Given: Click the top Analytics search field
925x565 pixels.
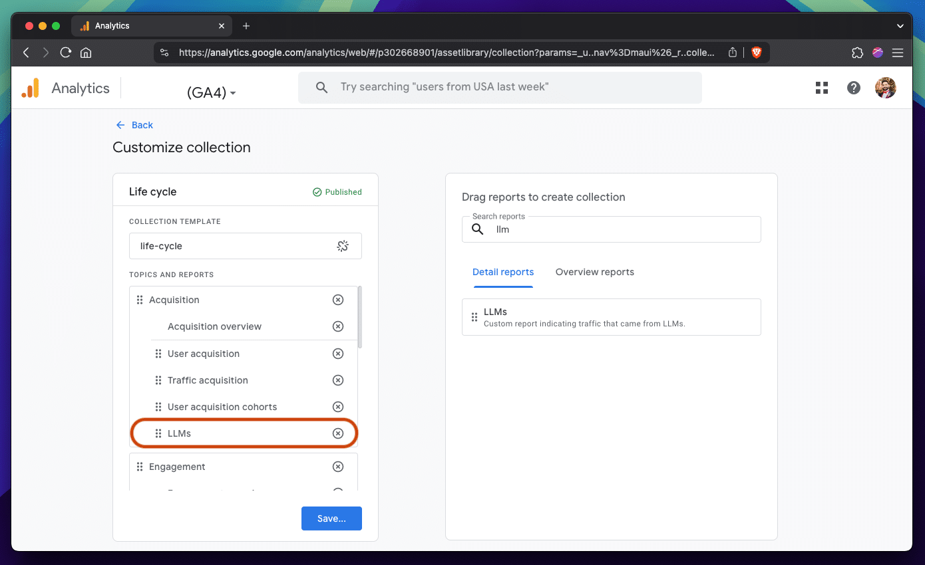Looking at the screenshot, I should point(500,87).
